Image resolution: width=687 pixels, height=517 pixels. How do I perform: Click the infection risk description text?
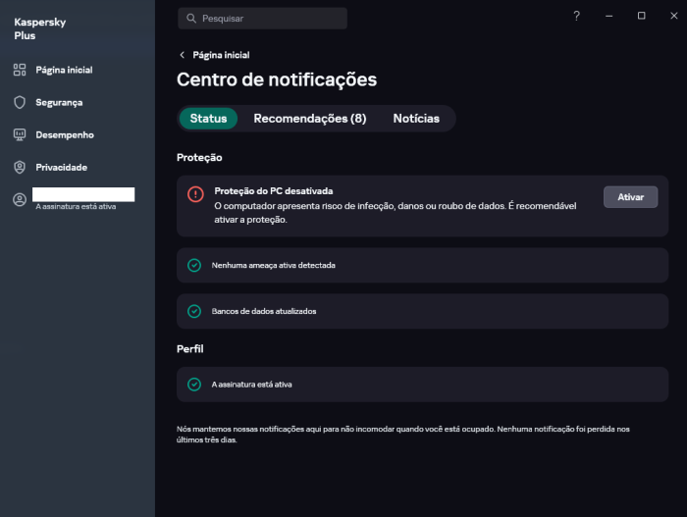click(x=396, y=213)
